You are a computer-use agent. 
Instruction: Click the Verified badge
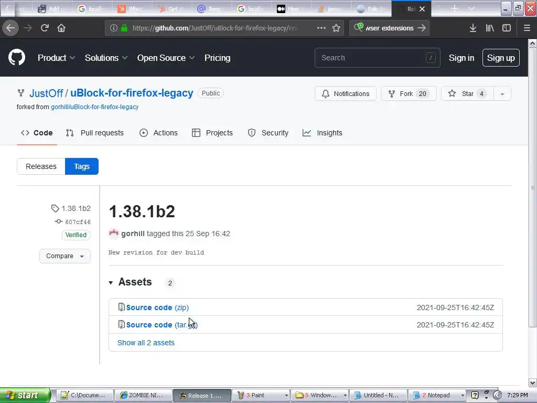[76, 235]
